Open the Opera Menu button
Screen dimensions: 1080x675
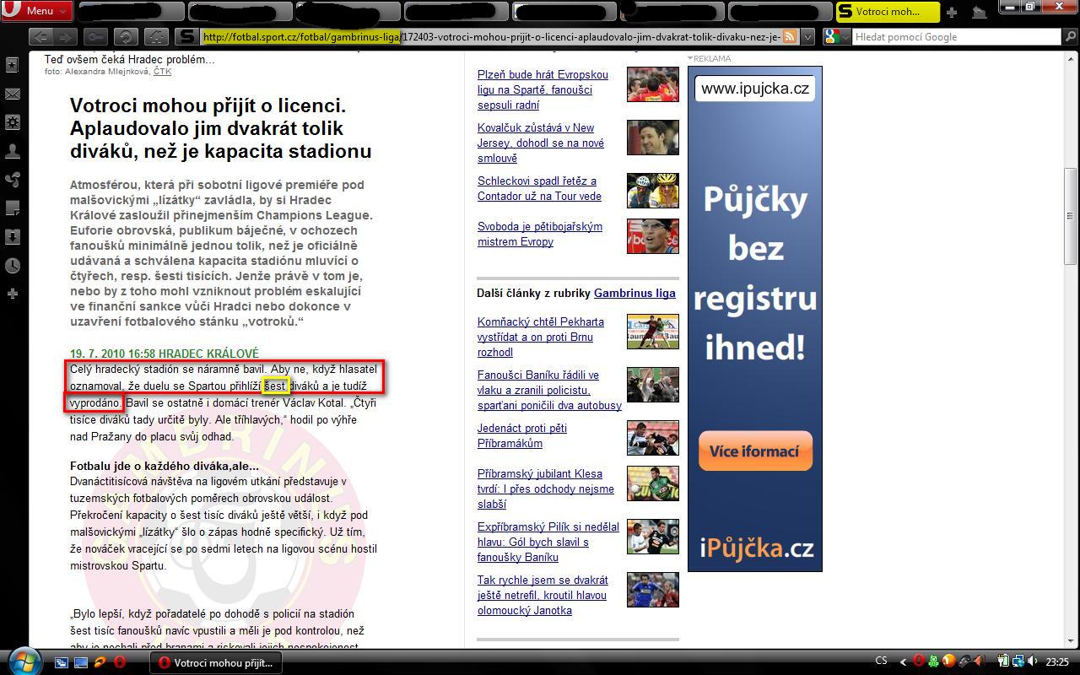[36, 11]
